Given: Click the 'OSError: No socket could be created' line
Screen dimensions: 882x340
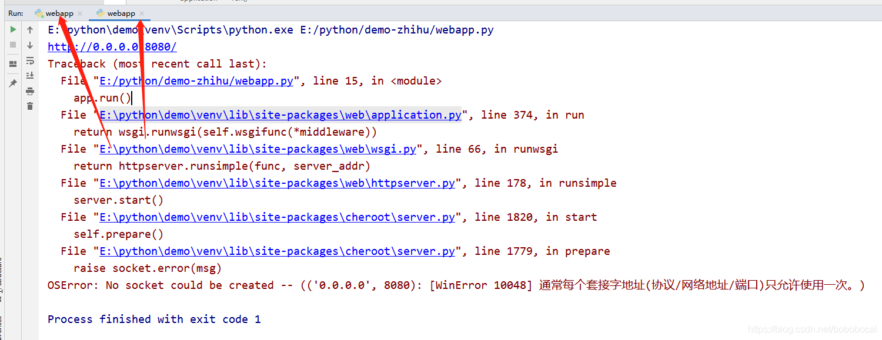Looking at the screenshot, I should [x=456, y=285].
